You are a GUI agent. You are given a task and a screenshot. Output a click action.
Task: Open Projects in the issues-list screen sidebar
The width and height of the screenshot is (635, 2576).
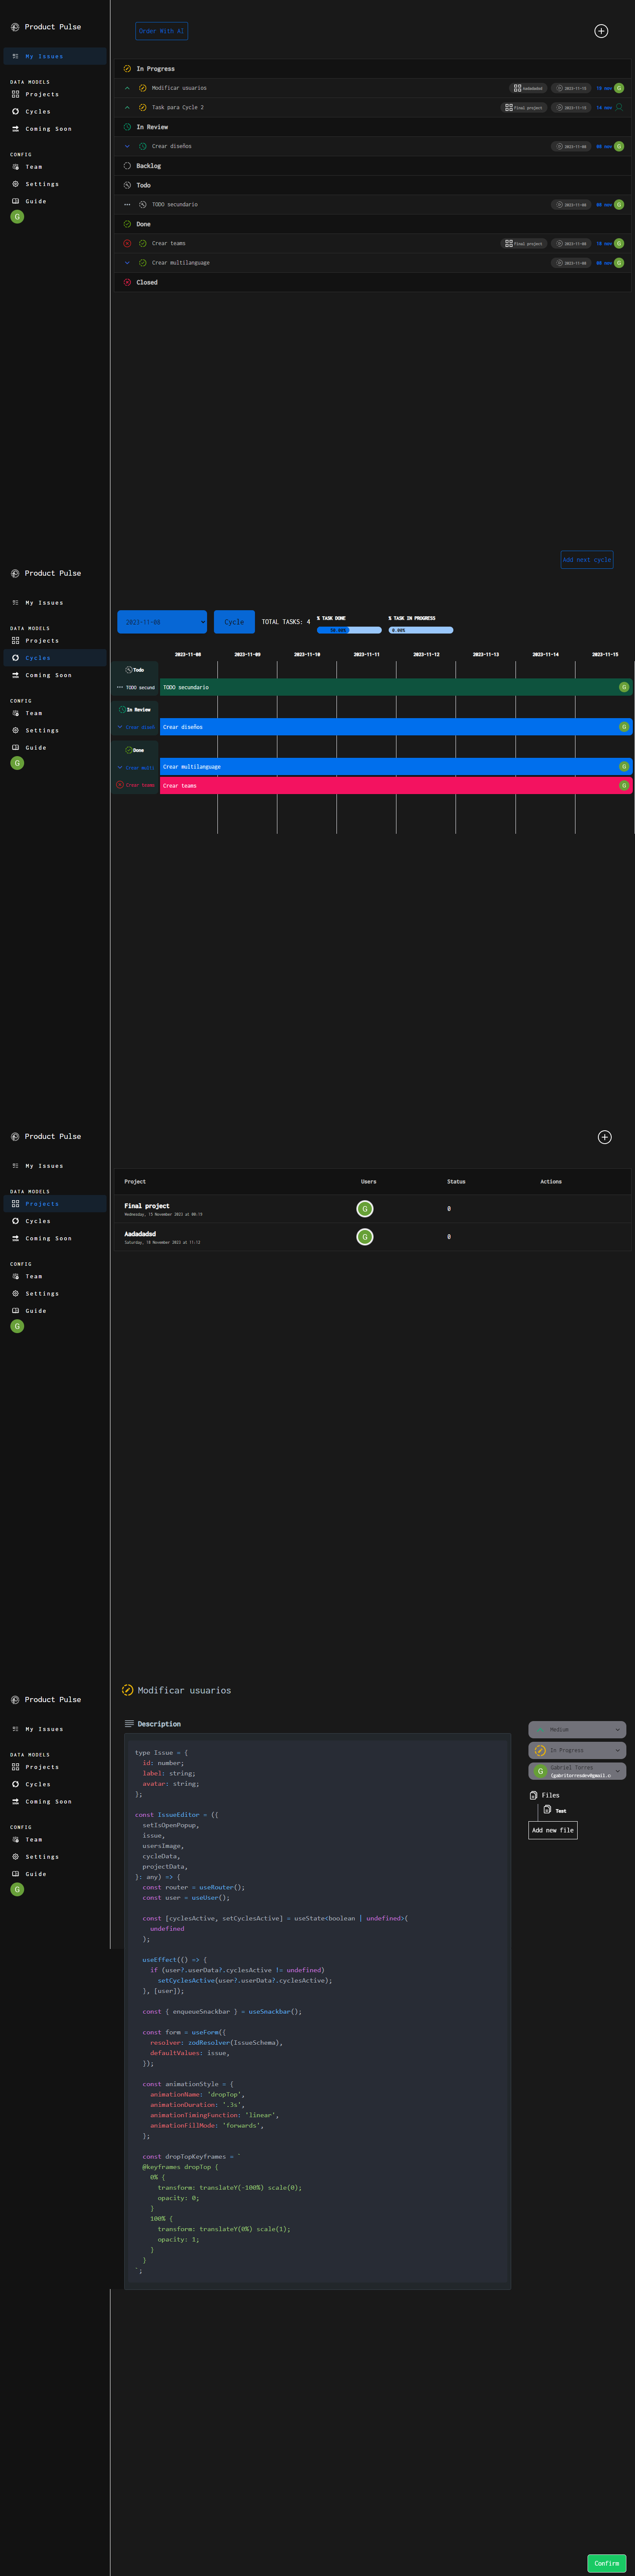click(x=55, y=94)
